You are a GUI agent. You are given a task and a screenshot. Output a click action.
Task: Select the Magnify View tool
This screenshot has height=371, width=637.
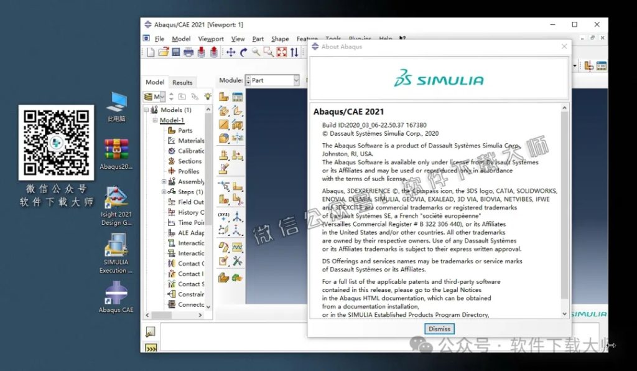pyautogui.click(x=256, y=52)
